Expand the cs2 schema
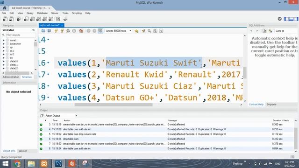The image size is (299, 168). click(x=4, y=54)
